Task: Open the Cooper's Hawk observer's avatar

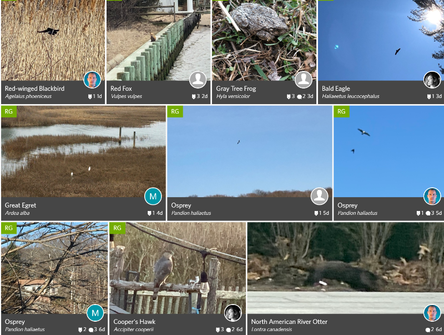Action: 233,313
